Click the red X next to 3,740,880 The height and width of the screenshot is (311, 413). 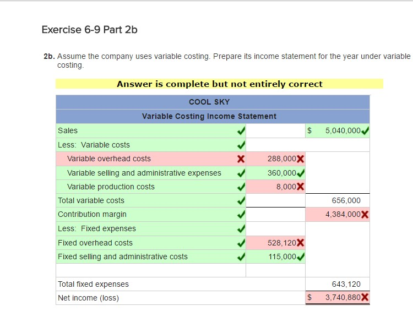coord(365,297)
